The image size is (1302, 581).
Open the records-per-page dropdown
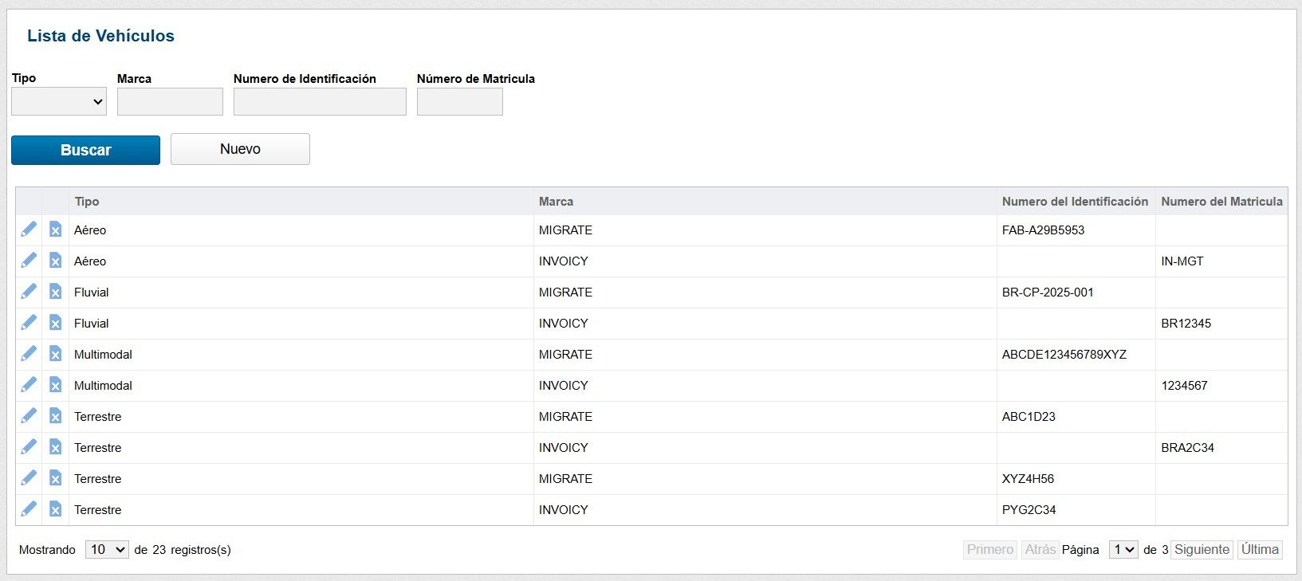107,549
